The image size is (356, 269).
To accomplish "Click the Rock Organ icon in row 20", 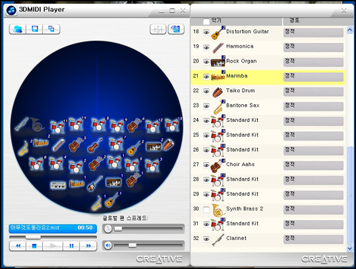I will coord(218,62).
